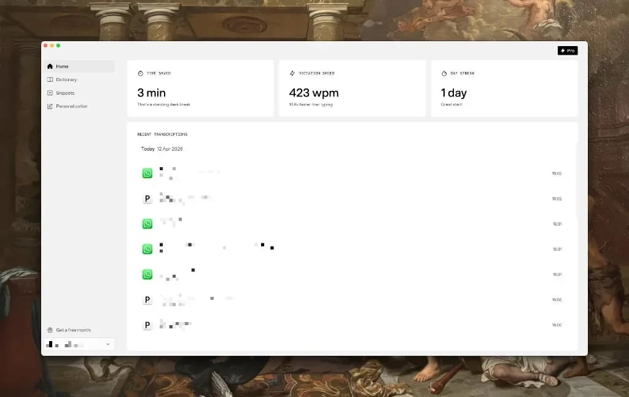Select the "1 day" streak value
Screen dimensions: 629x397
[454, 93]
